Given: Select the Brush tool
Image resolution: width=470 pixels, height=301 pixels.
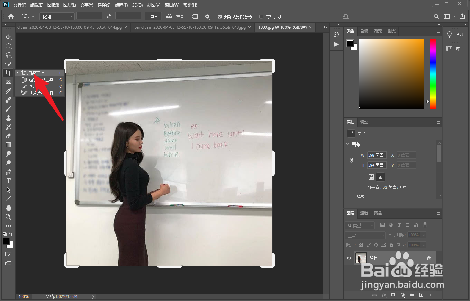Looking at the screenshot, I should pyautogui.click(x=8, y=109).
